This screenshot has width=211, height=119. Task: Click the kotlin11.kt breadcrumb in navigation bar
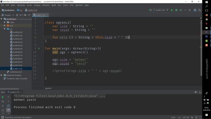coord(31,10)
